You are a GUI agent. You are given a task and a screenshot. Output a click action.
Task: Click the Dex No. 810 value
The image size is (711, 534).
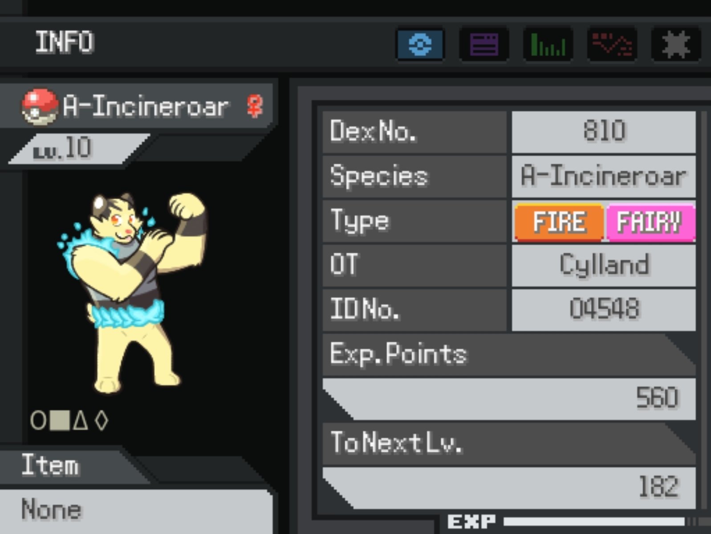point(604,132)
